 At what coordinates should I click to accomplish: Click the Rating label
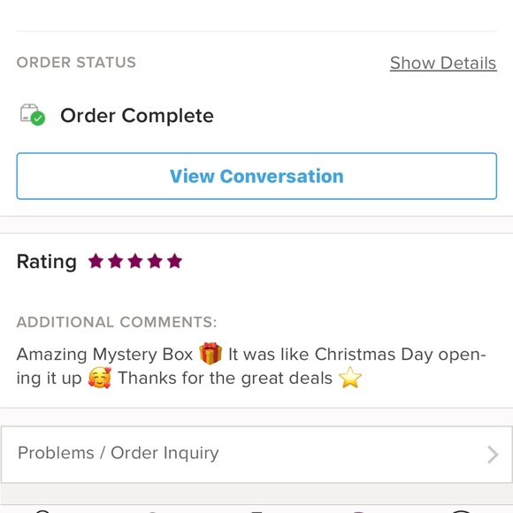tap(47, 262)
